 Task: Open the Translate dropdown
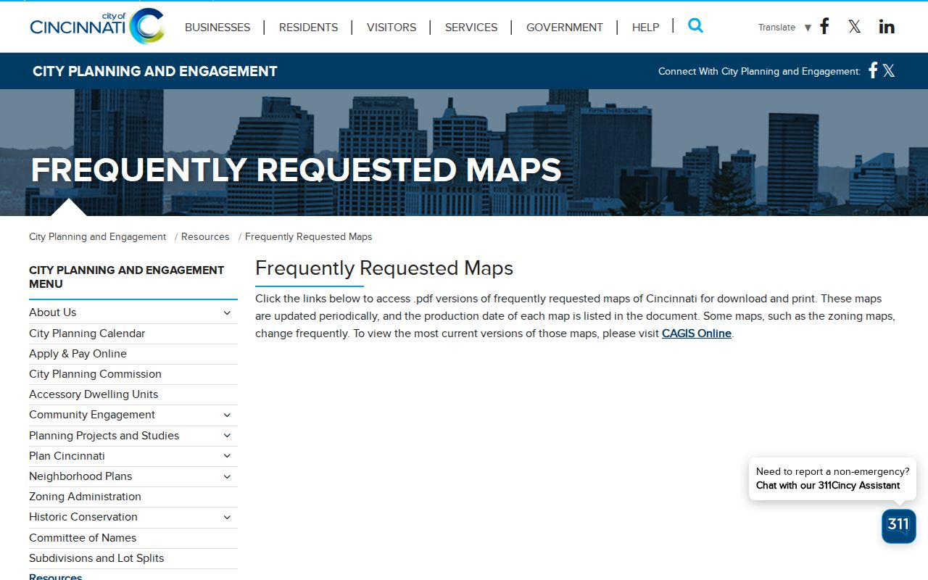[784, 28]
